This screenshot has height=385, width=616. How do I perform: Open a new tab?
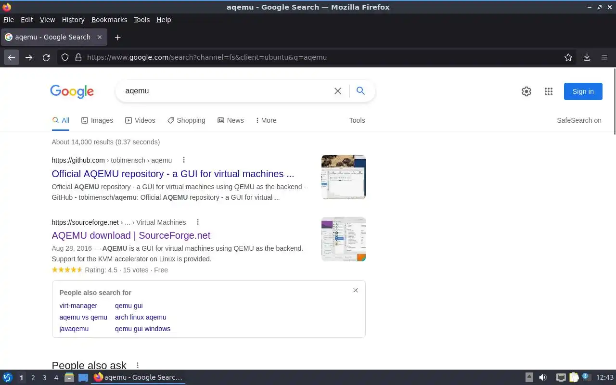pyautogui.click(x=117, y=37)
